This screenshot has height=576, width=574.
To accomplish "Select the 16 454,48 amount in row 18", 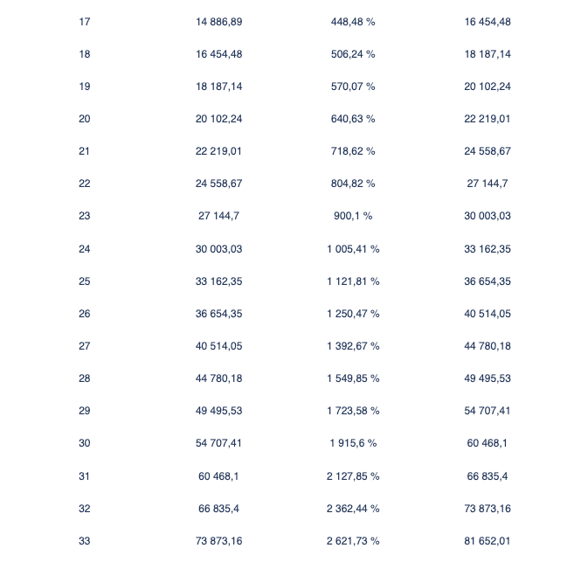I will pyautogui.click(x=219, y=54).
